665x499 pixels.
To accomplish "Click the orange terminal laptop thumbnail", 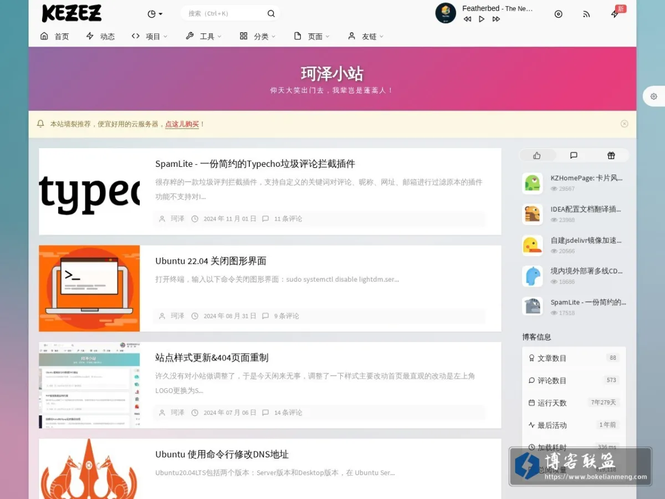I will click(89, 288).
